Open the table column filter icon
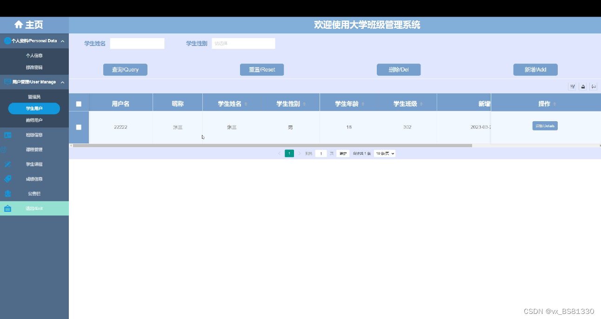This screenshot has width=601, height=319. [x=572, y=86]
